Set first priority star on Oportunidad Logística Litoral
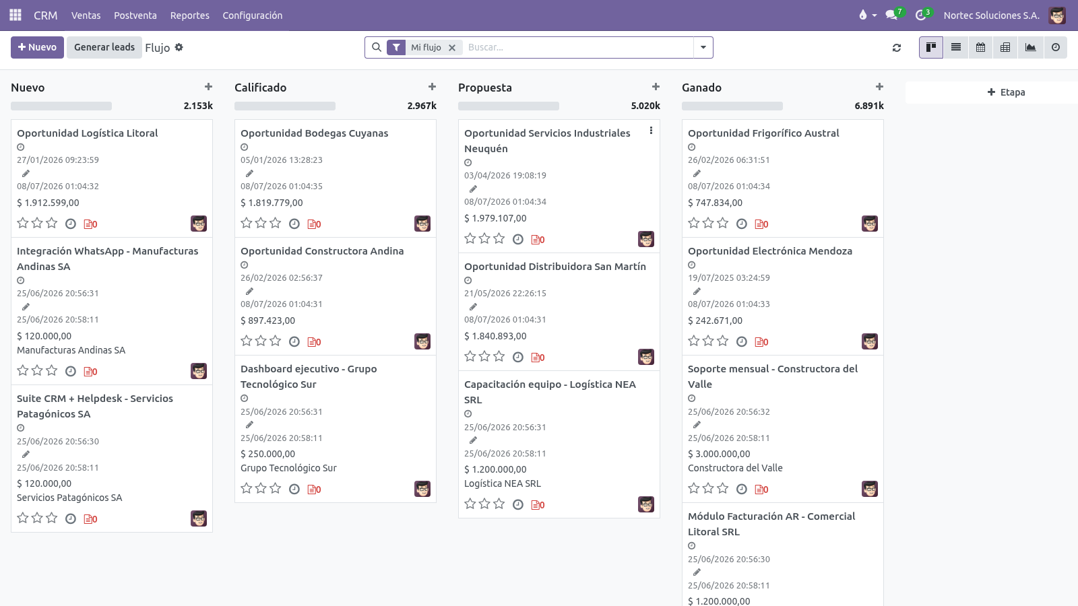The height and width of the screenshot is (606, 1078). [23, 223]
